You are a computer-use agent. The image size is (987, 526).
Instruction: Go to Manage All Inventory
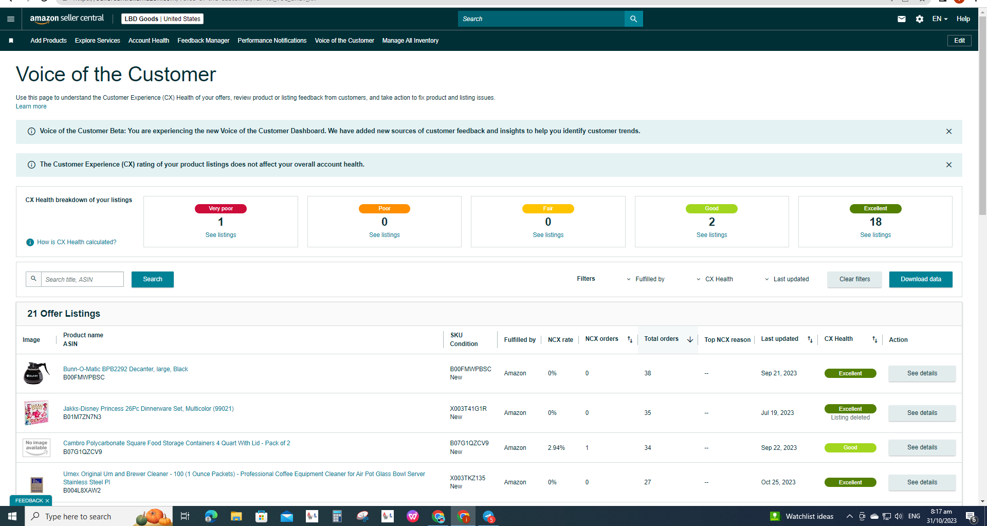pos(410,41)
